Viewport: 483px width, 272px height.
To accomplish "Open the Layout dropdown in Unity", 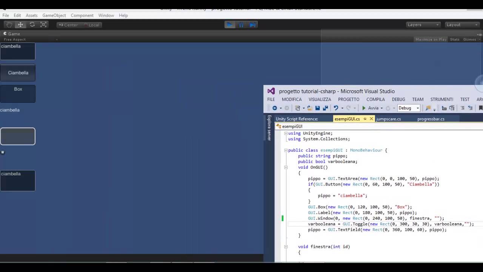I will 462,25.
